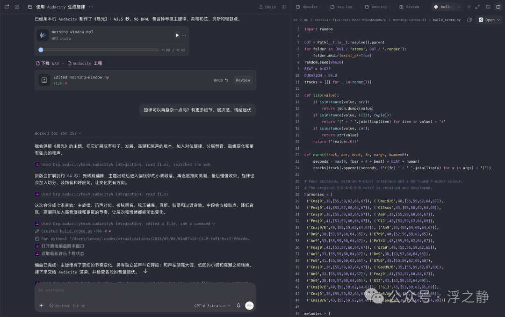
Task: Open the task list icon beside Share
Action: coord(284,7)
